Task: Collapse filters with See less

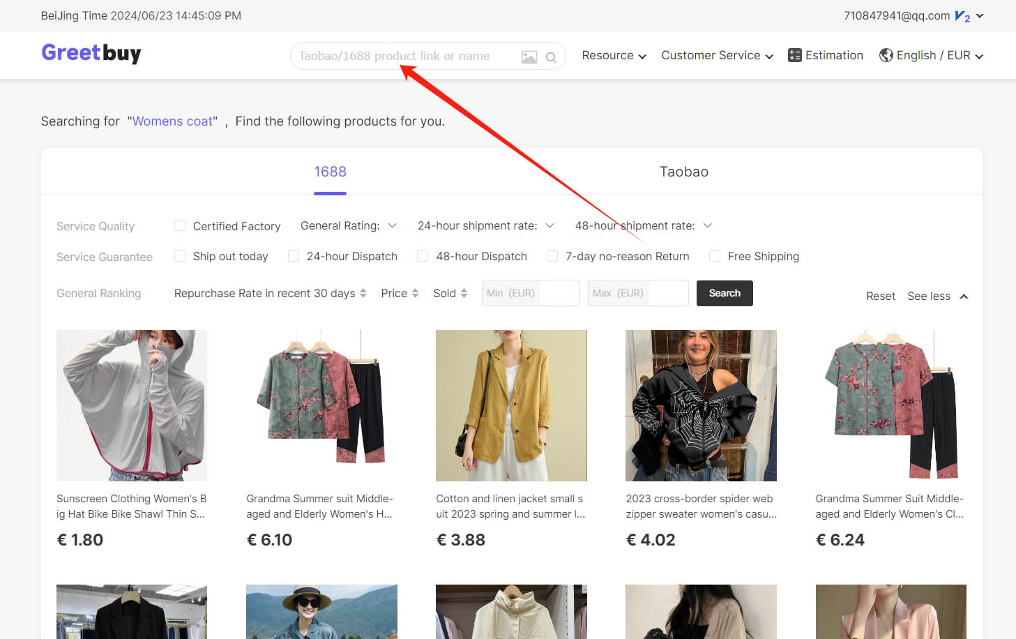Action: coord(938,296)
